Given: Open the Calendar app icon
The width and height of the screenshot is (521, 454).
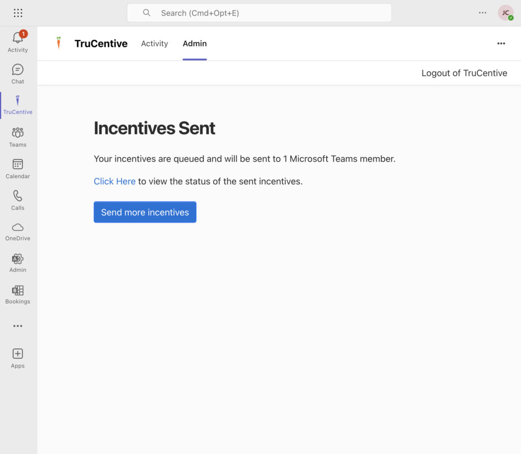Looking at the screenshot, I should pyautogui.click(x=18, y=165).
